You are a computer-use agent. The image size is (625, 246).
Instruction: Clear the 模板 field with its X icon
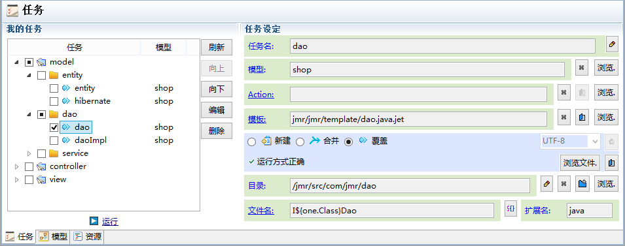pos(563,117)
